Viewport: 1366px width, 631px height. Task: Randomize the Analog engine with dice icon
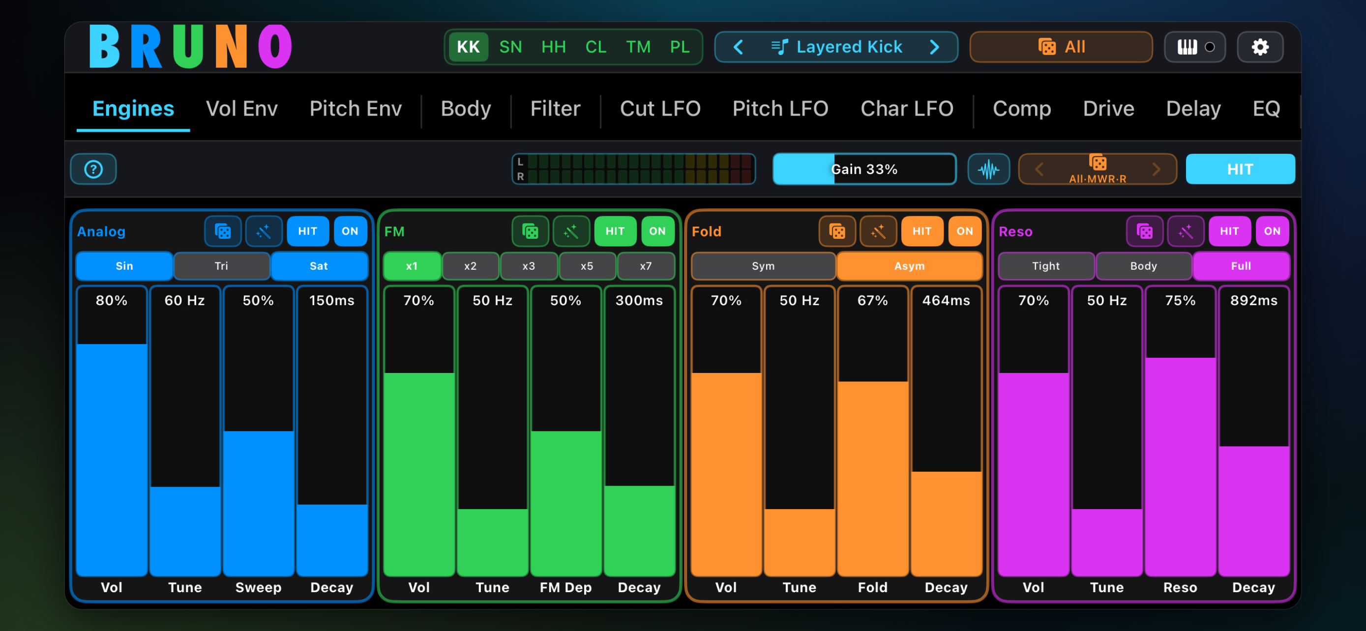(x=223, y=231)
